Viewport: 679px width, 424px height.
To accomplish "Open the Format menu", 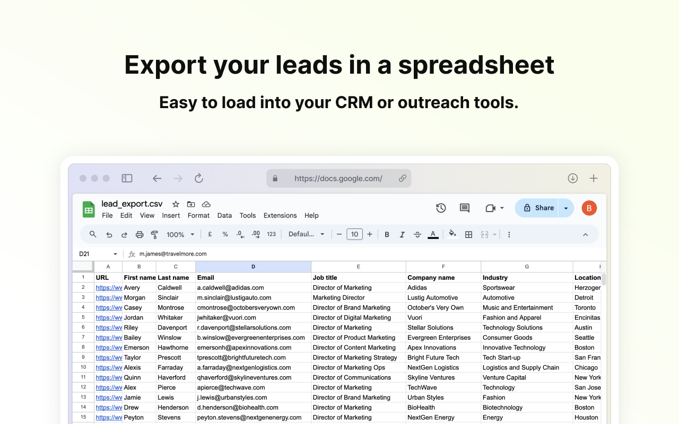I will [198, 215].
